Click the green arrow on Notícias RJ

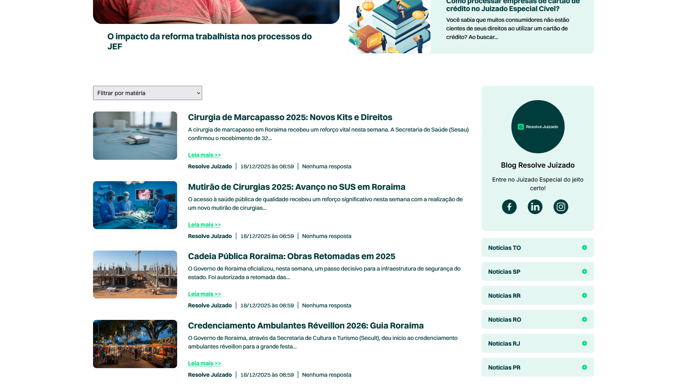pos(585,343)
